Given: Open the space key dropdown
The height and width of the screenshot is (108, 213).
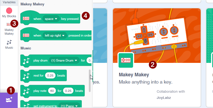Looking at the screenshot, I should coord(51,19).
